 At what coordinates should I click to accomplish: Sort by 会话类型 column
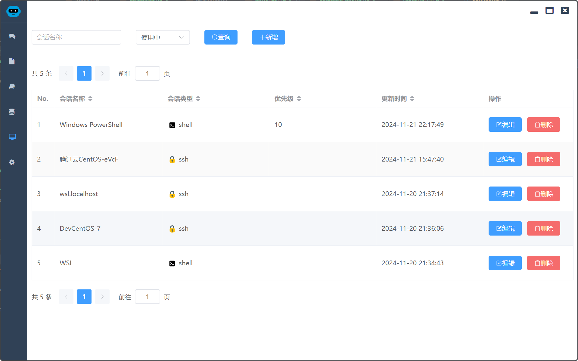(x=198, y=99)
